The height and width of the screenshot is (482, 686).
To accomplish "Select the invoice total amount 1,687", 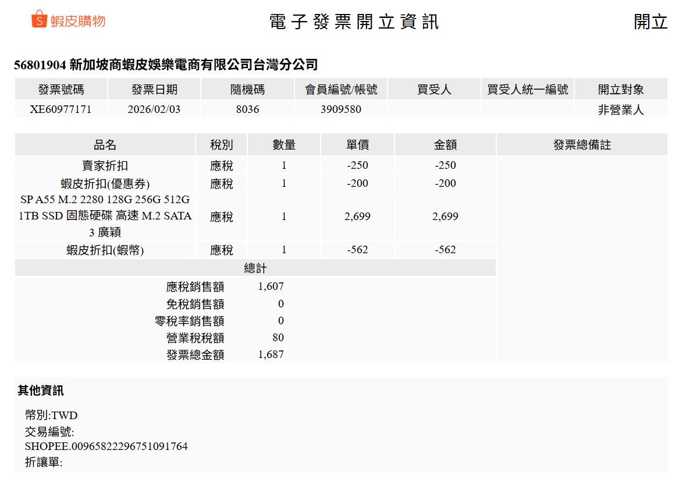I will 271,355.
